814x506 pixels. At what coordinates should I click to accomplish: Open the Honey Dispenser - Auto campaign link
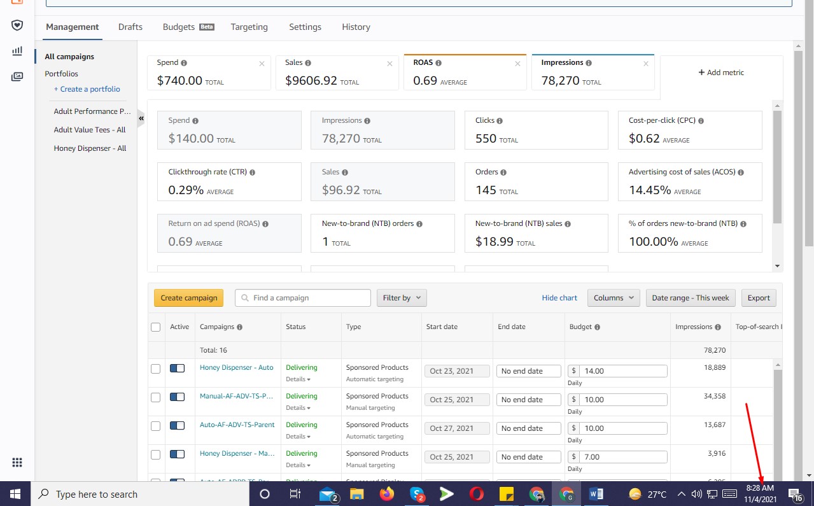pyautogui.click(x=236, y=367)
